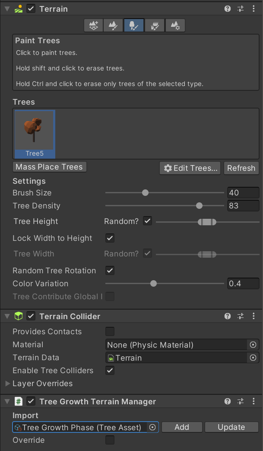The height and width of the screenshot is (451, 263).
Task: Open Terrain Collider more options menu
Action: (253, 317)
